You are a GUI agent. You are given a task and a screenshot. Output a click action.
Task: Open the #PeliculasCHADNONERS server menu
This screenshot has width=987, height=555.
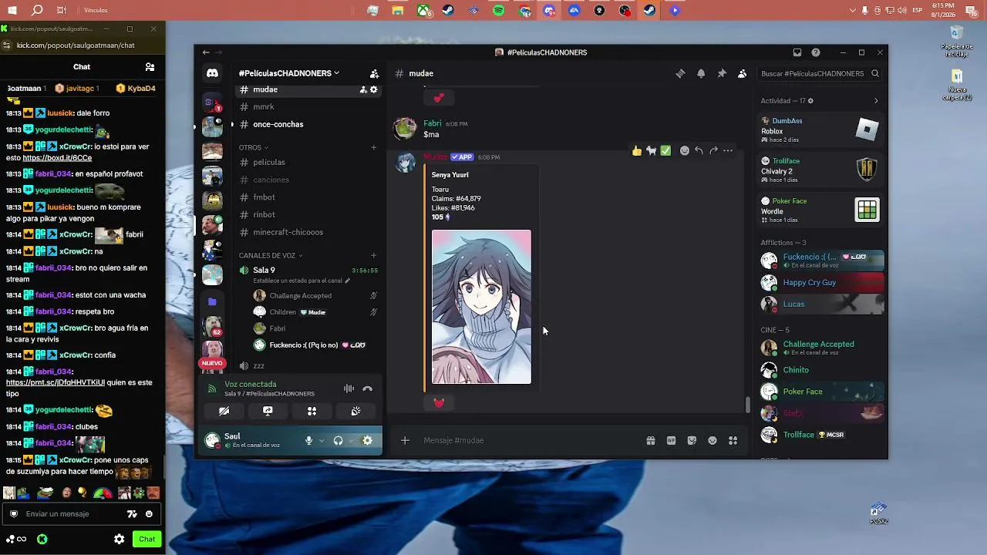(289, 73)
